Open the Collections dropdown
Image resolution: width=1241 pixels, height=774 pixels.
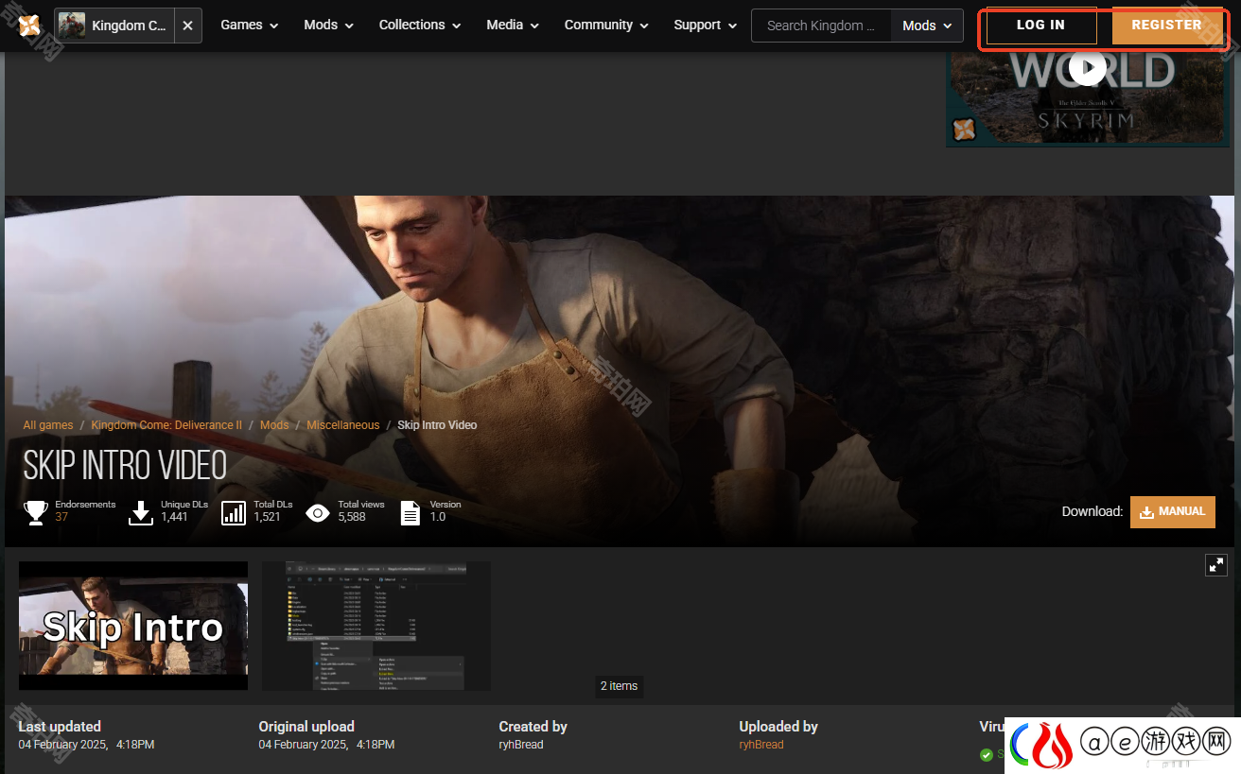click(420, 26)
